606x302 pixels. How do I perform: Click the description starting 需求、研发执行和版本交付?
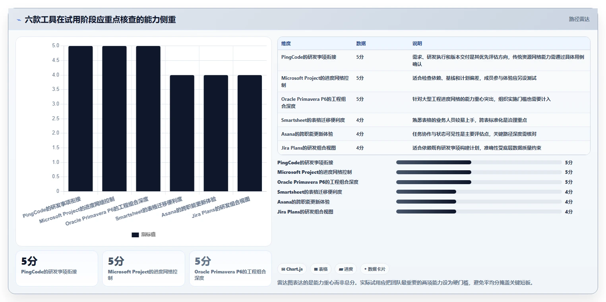498,60
